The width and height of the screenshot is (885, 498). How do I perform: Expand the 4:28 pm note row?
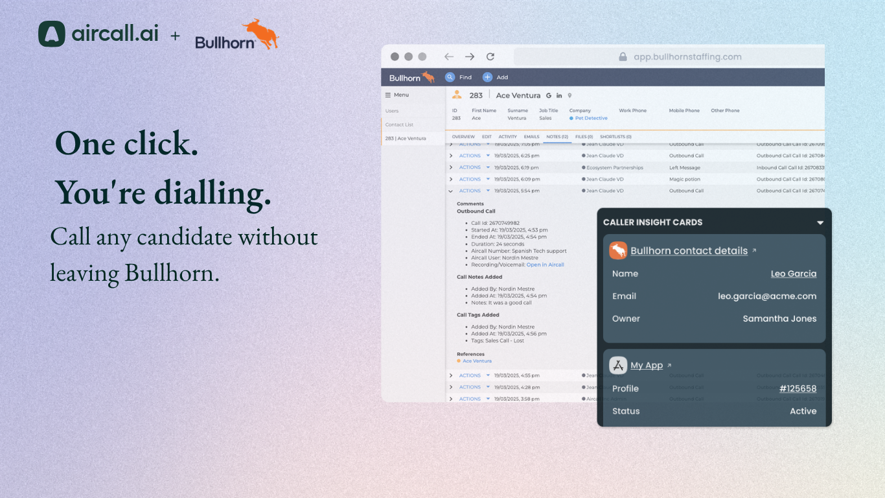[451, 387]
